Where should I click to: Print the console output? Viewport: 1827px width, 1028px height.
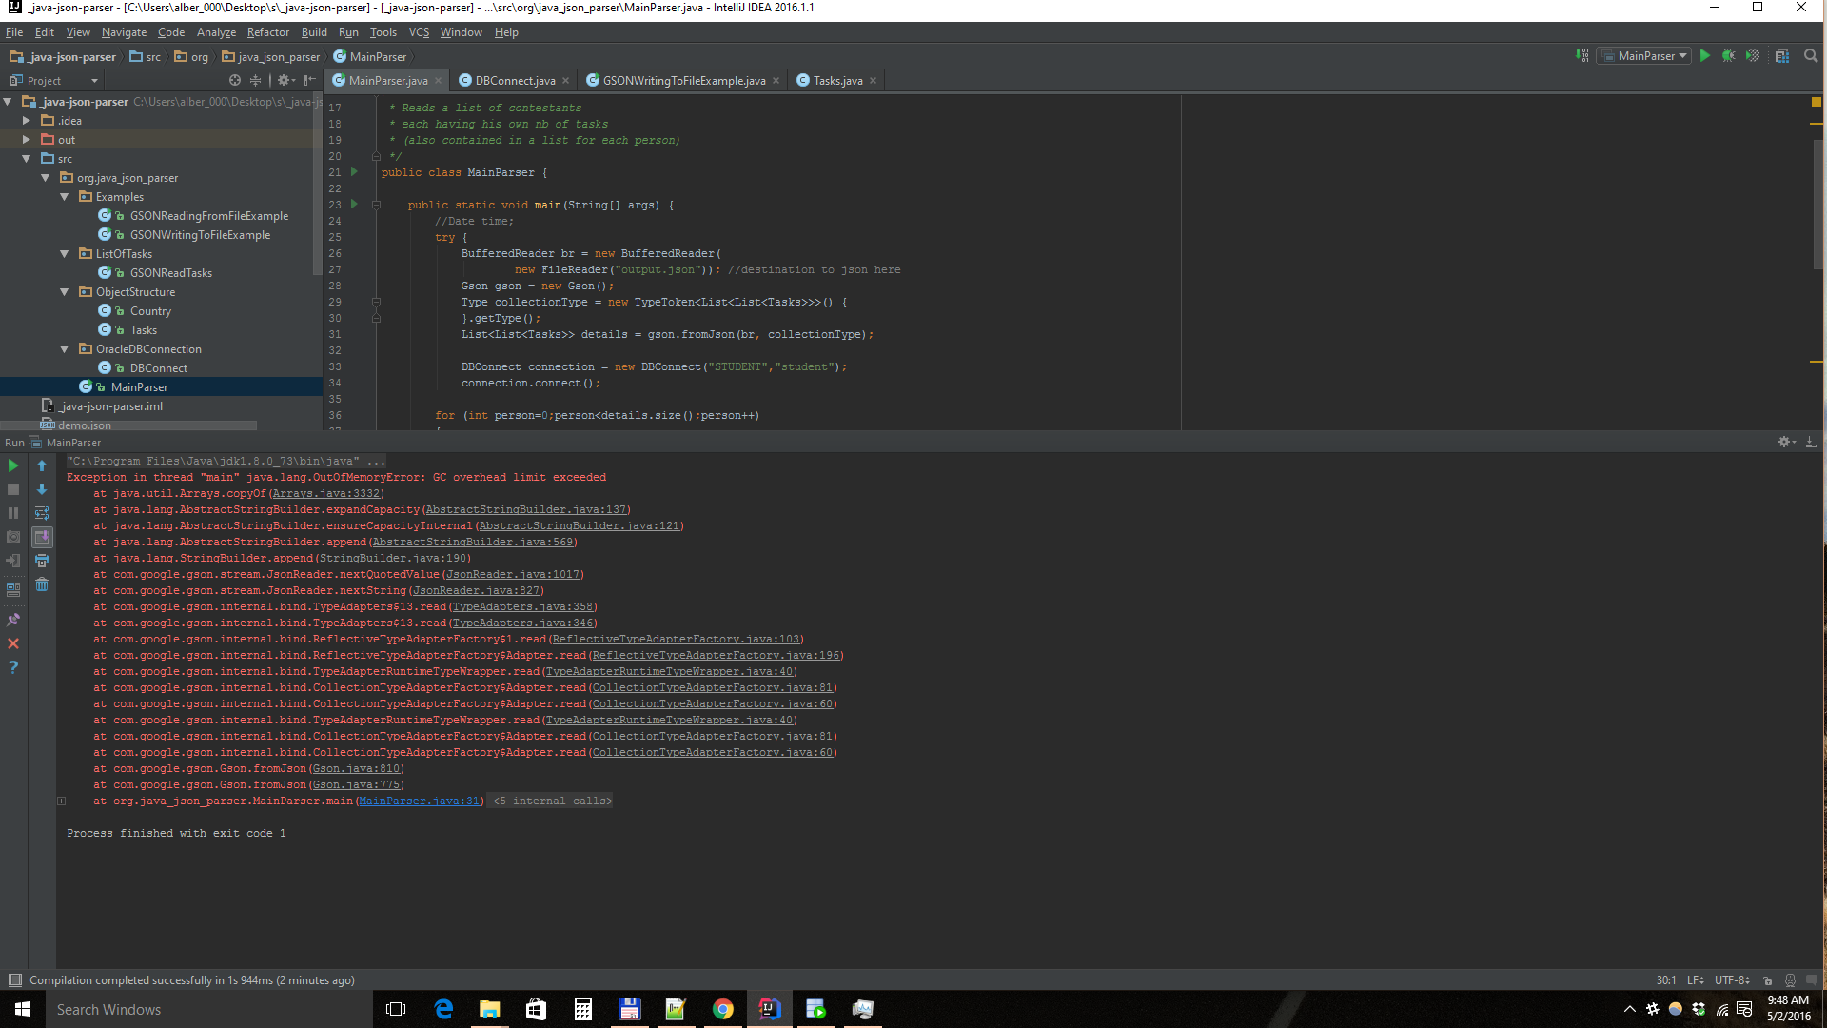(42, 561)
